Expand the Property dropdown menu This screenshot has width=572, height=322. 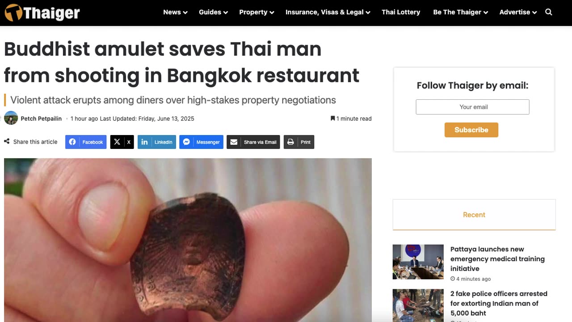click(x=257, y=12)
